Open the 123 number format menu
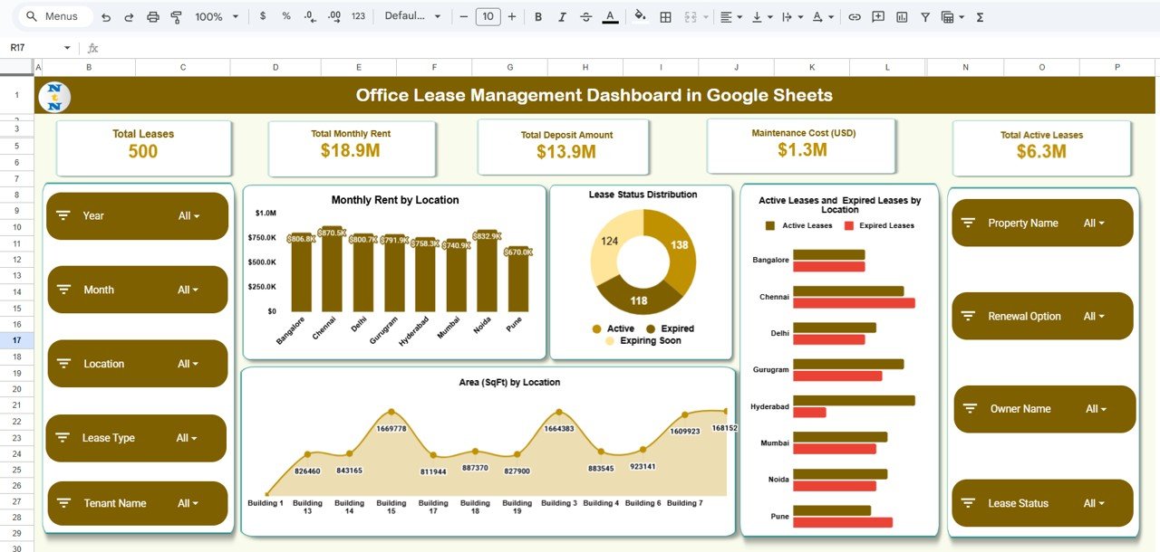Image resolution: width=1160 pixels, height=552 pixels. (x=358, y=17)
